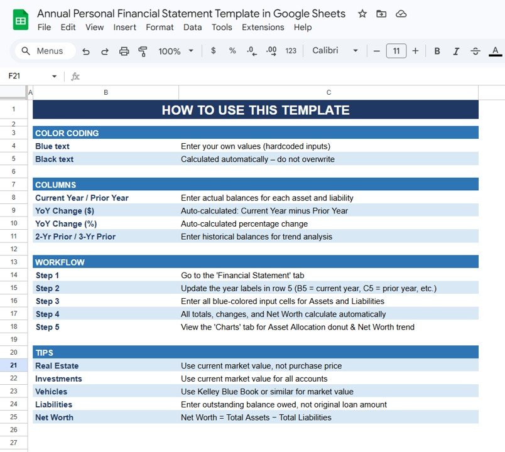Open the Data menu
Viewport: 505px width, 452px height.
193,27
